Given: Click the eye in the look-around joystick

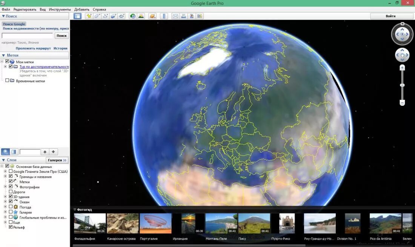Looking at the screenshot, I should tap(402, 34).
